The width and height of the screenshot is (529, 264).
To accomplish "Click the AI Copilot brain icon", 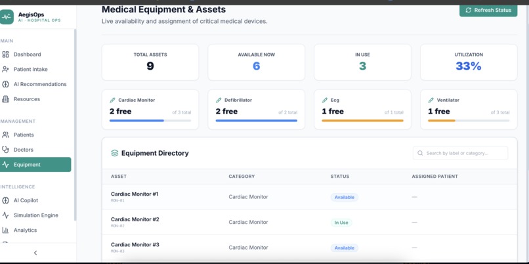I will click(5, 200).
